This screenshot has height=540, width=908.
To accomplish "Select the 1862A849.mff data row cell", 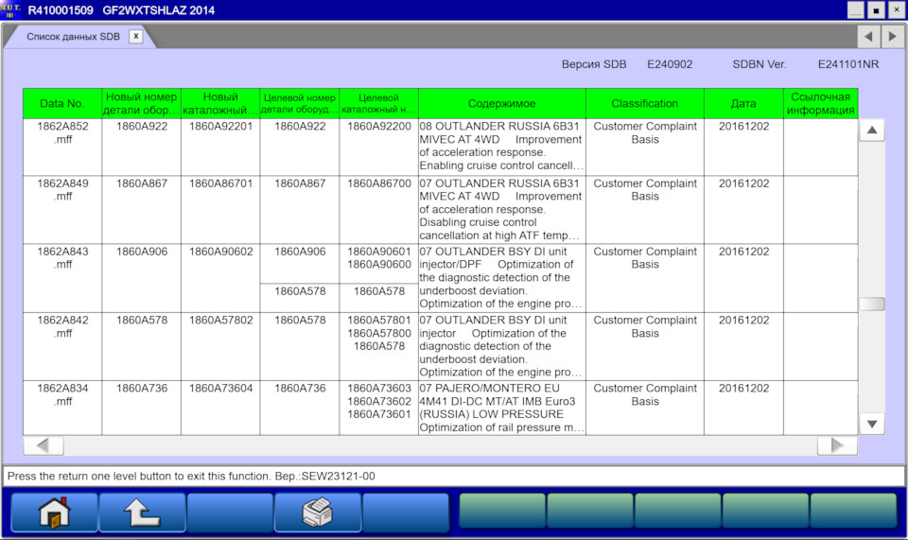I will click(x=62, y=210).
